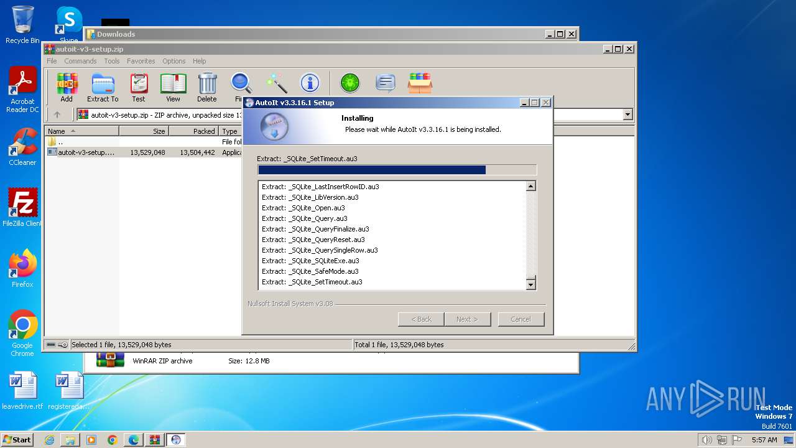
Task: Open the Commands menu
Action: (x=80, y=61)
